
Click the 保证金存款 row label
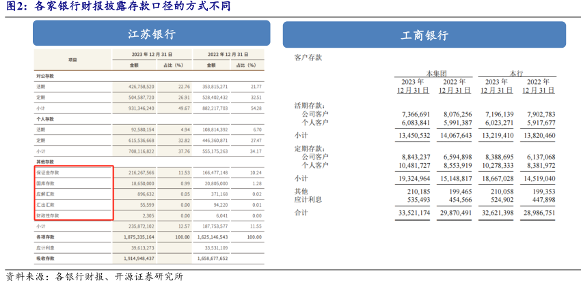[x=49, y=173]
